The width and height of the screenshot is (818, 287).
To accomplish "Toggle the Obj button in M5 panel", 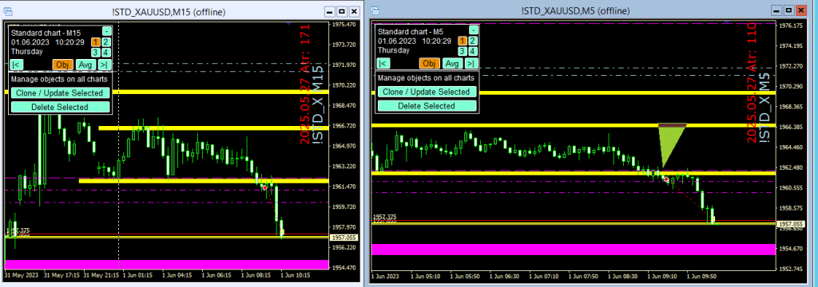I will 430,64.
